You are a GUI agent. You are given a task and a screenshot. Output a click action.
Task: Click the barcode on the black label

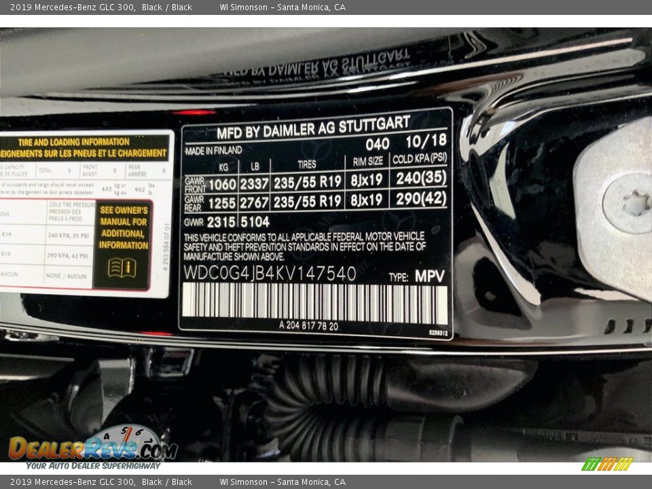[x=314, y=304]
